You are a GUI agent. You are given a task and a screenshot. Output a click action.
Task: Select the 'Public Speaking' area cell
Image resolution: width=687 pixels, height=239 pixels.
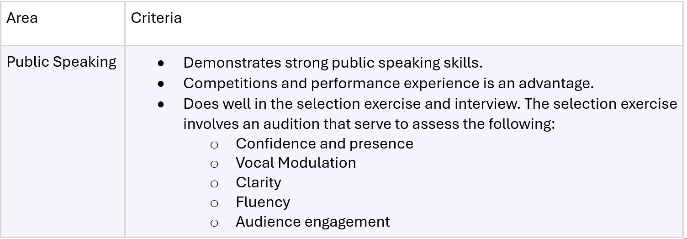[x=61, y=62]
